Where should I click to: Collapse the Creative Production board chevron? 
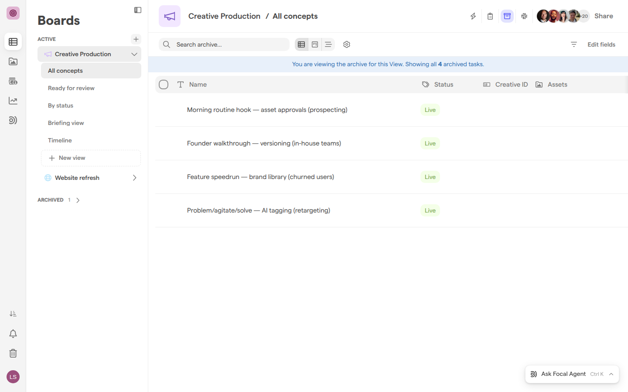click(x=134, y=54)
